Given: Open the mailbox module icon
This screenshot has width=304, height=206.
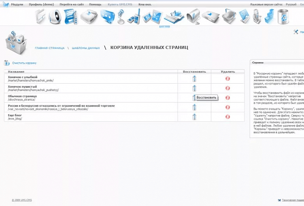Looking at the screenshot, I should [x=193, y=17].
